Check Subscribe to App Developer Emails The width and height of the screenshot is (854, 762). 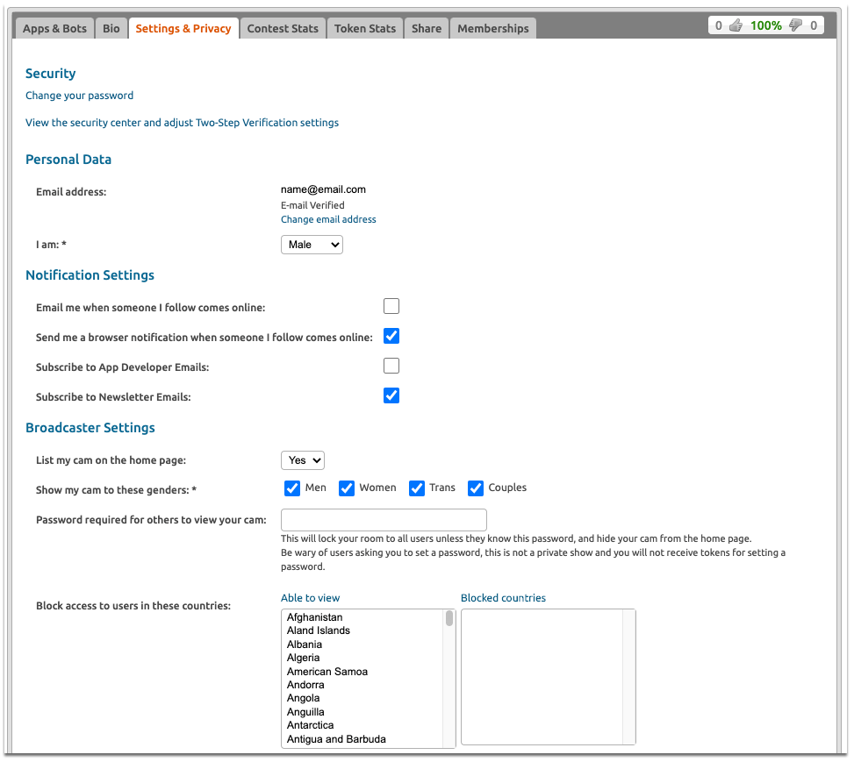pos(391,366)
